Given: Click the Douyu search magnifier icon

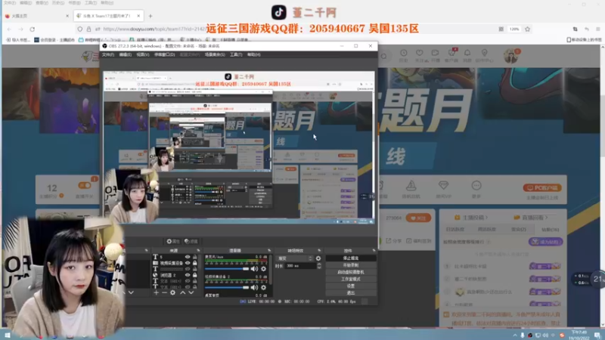Looking at the screenshot, I should click(x=384, y=56).
